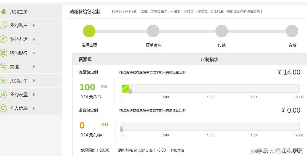Open the red 折扣详情 link
Viewport: 307px width, 156px height.
(x=177, y=150)
